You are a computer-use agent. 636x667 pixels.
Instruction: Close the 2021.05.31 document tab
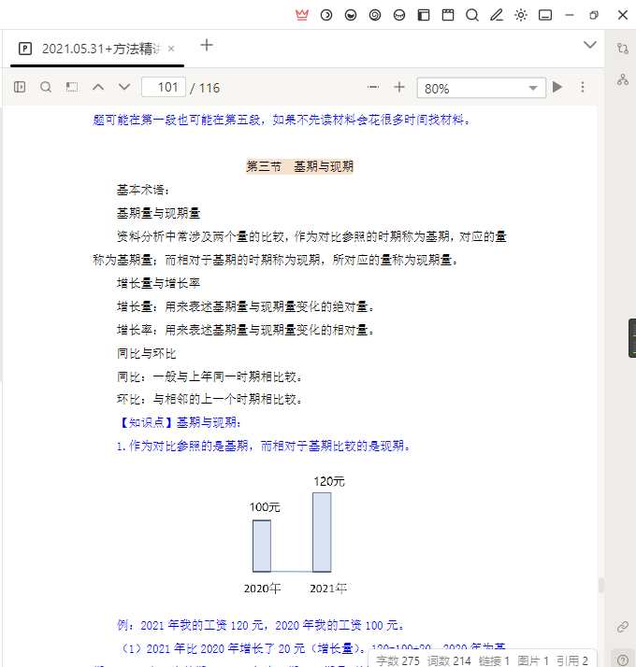(171, 49)
